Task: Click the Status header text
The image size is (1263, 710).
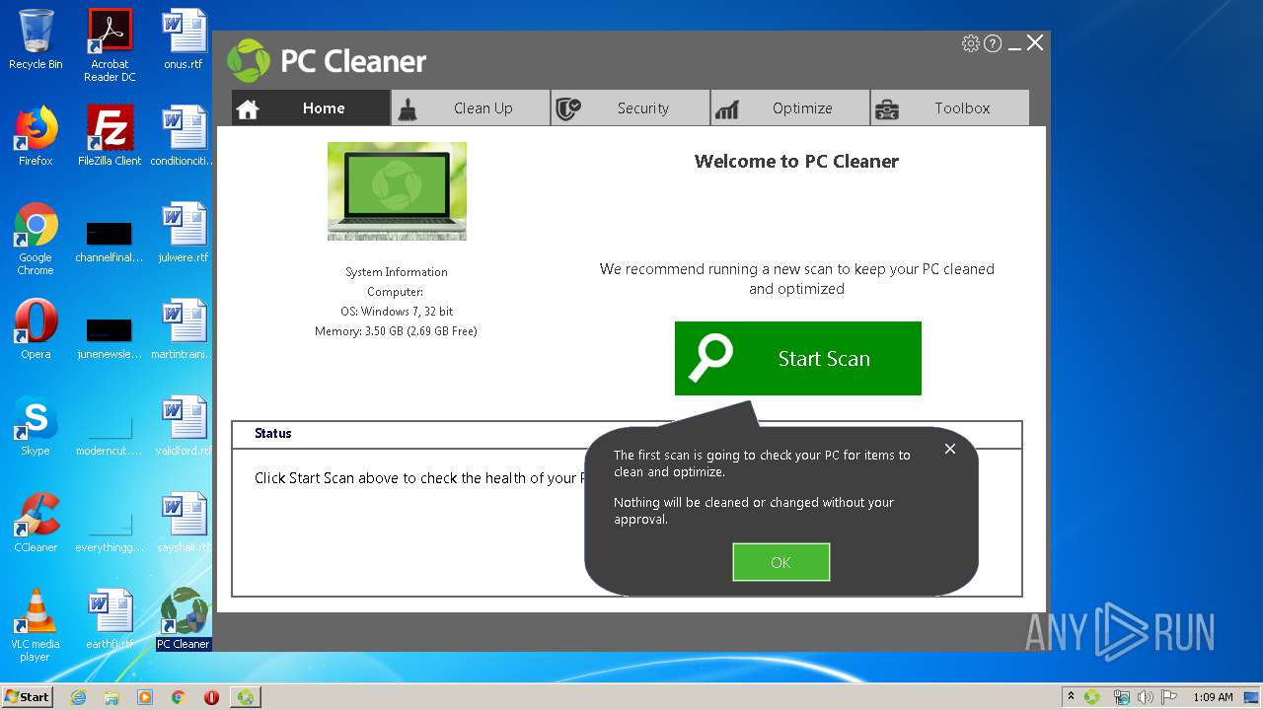Action: tap(273, 434)
